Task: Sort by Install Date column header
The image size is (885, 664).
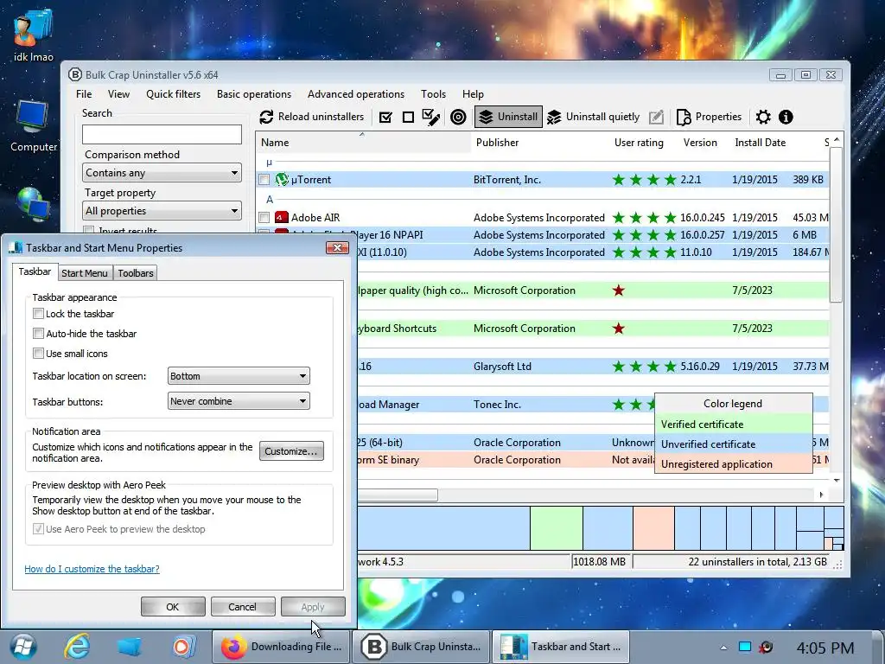Action: click(760, 143)
